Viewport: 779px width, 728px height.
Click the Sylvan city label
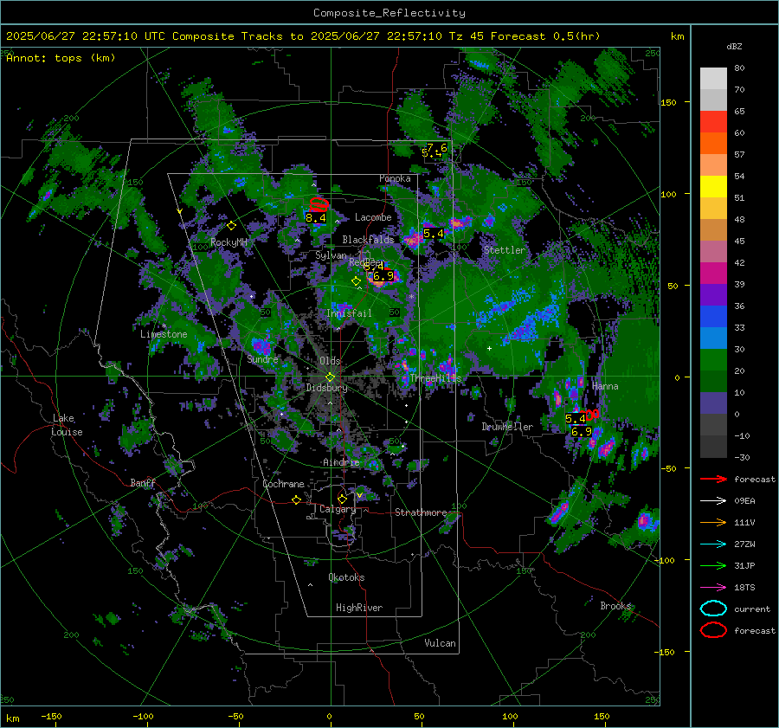[x=331, y=255]
